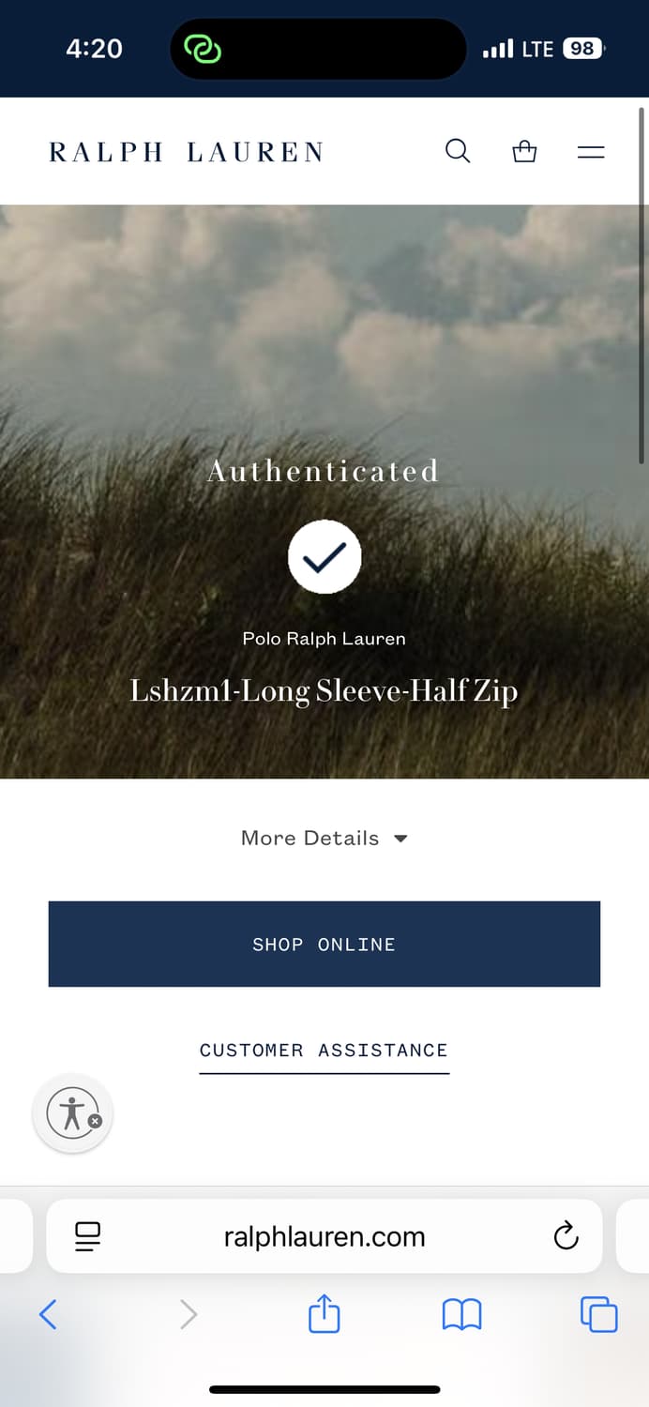Show open tabs with the tabs icon
The width and height of the screenshot is (649, 1407).
(598, 1314)
